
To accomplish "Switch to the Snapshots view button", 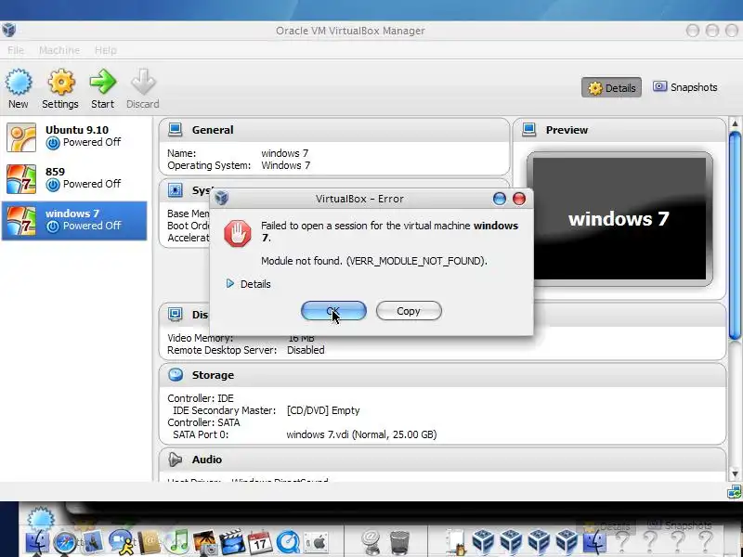I will [x=684, y=87].
